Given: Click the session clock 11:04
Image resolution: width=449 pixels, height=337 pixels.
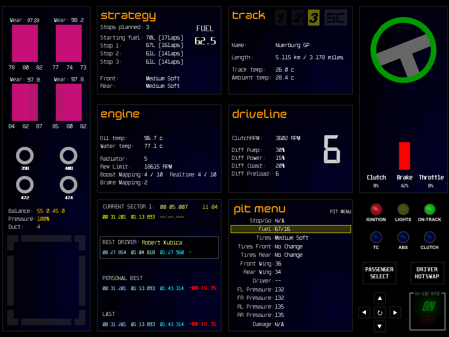Looking at the screenshot, I should coord(210,207).
